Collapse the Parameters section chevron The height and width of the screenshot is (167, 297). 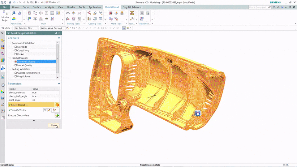point(59,83)
